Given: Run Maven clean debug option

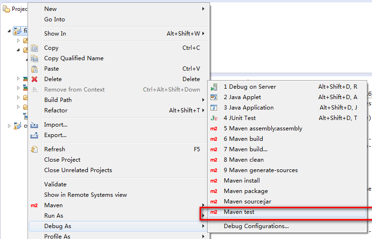Looking at the screenshot, I should click(243, 160).
